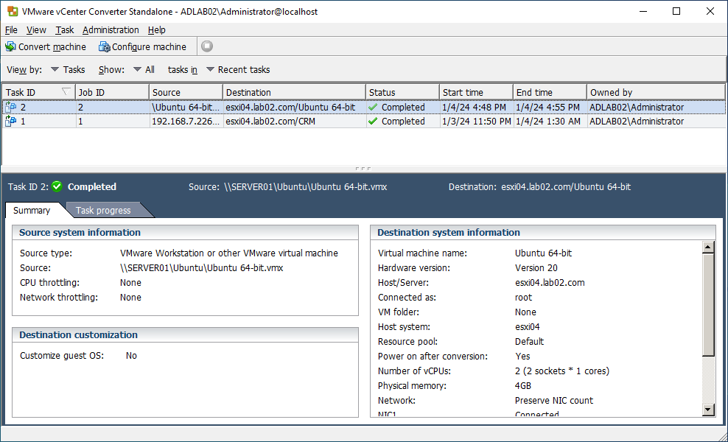Click the Connected as value root
The height and width of the screenshot is (442, 728).
pos(523,298)
